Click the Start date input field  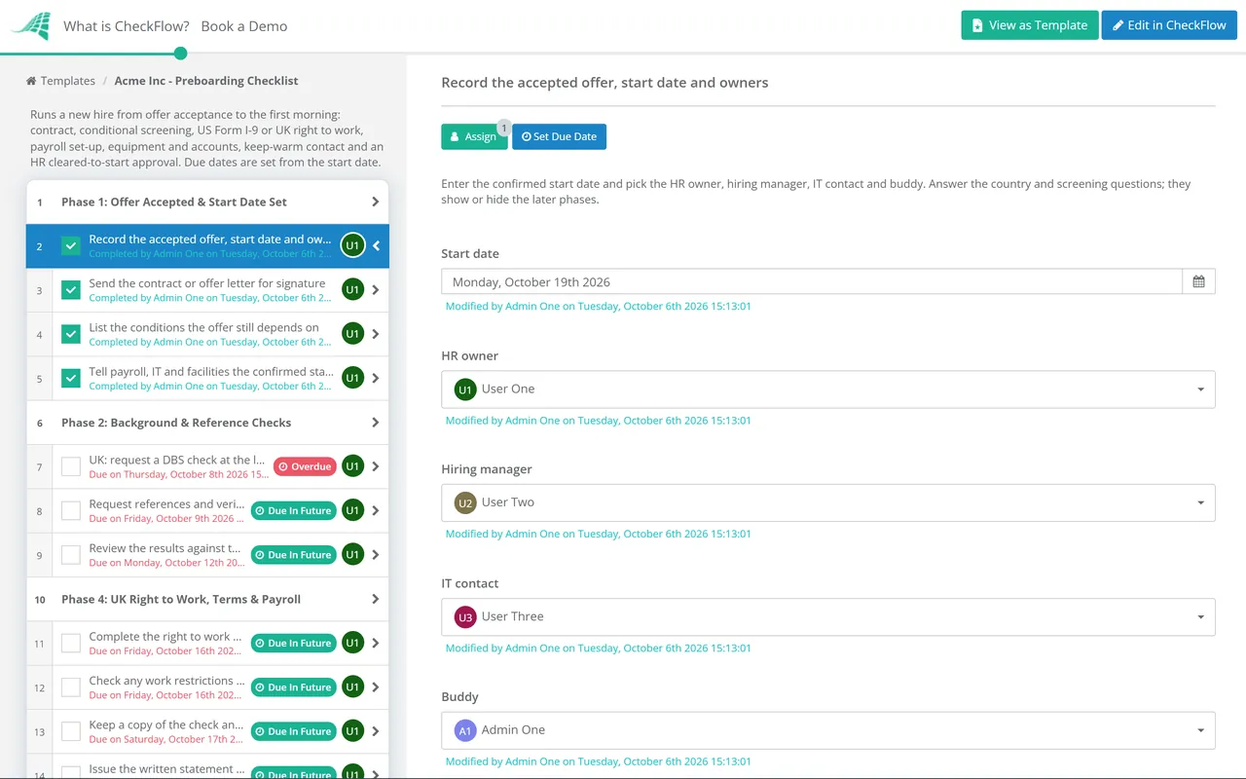point(812,281)
